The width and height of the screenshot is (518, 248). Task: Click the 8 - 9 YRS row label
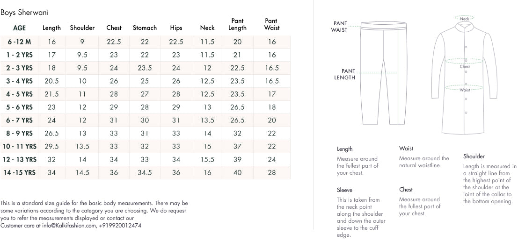[x=20, y=133]
